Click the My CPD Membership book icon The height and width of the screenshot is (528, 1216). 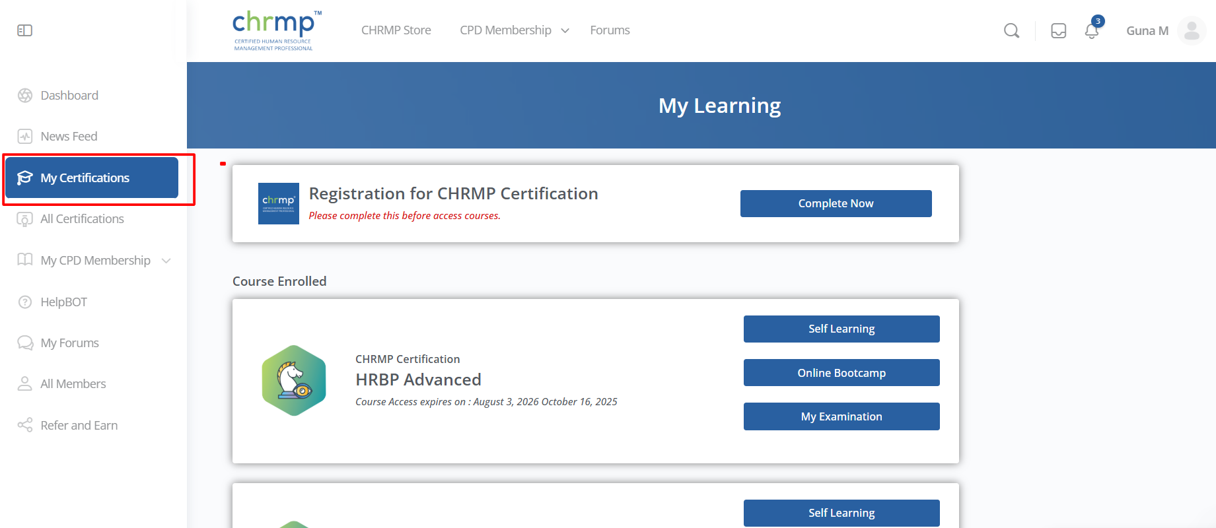point(25,260)
